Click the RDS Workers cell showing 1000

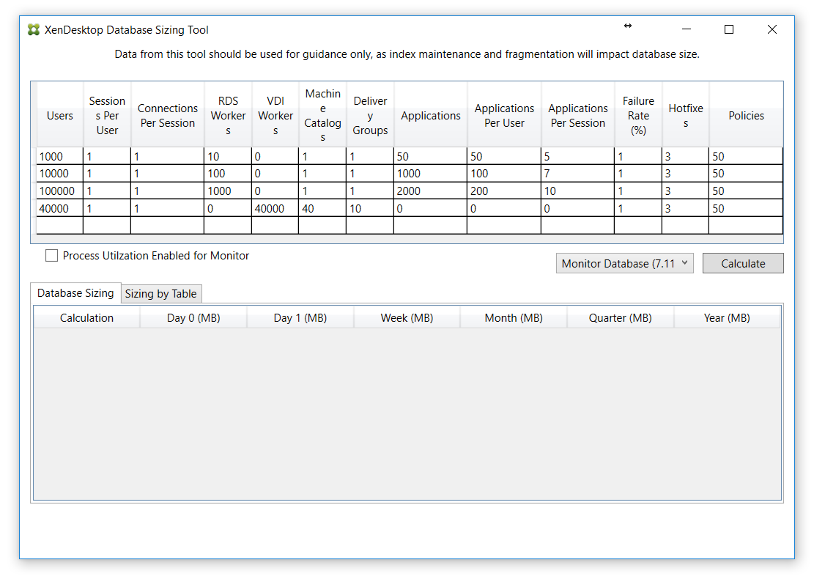pyautogui.click(x=228, y=191)
